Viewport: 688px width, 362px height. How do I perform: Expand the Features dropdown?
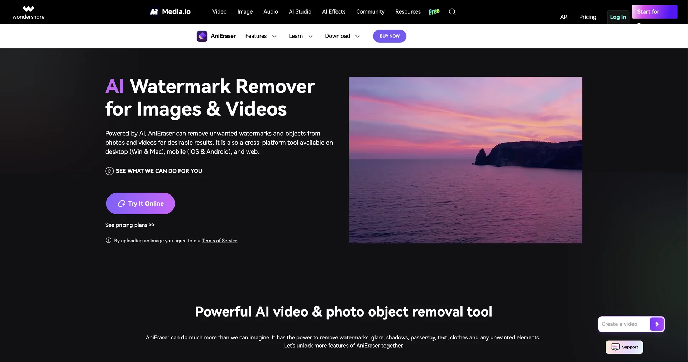click(261, 36)
